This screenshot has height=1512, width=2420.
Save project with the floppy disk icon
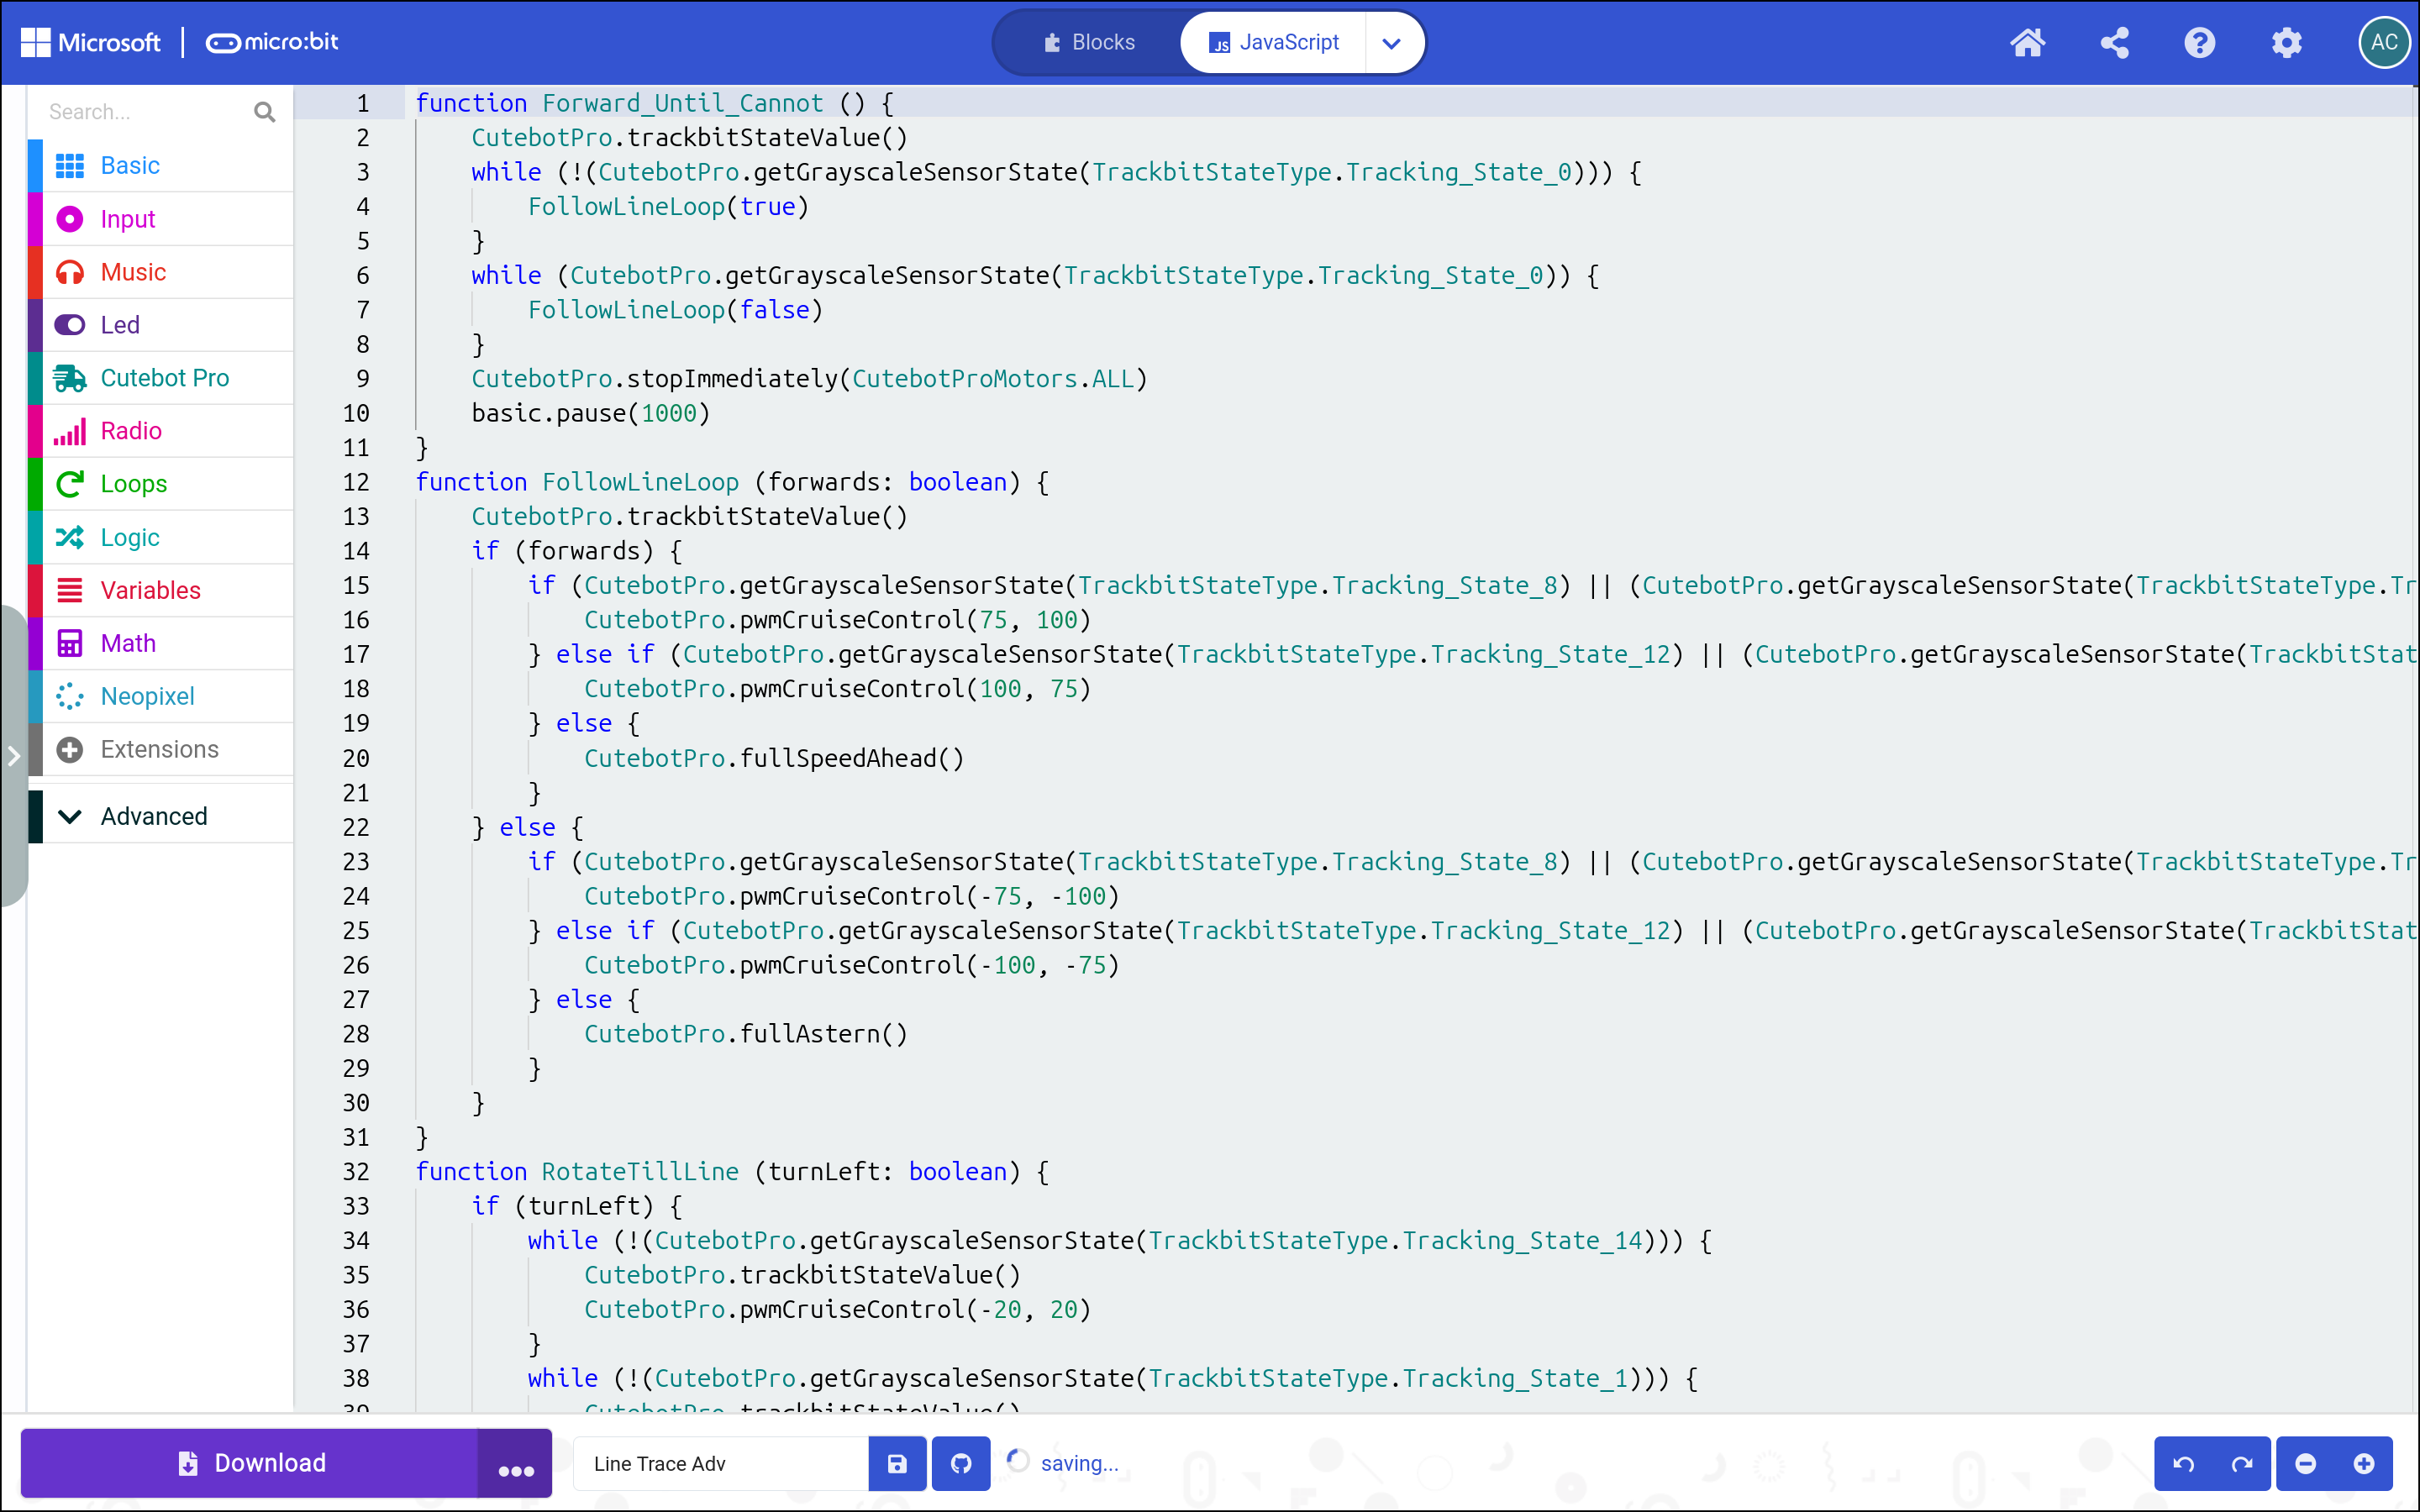897,1463
